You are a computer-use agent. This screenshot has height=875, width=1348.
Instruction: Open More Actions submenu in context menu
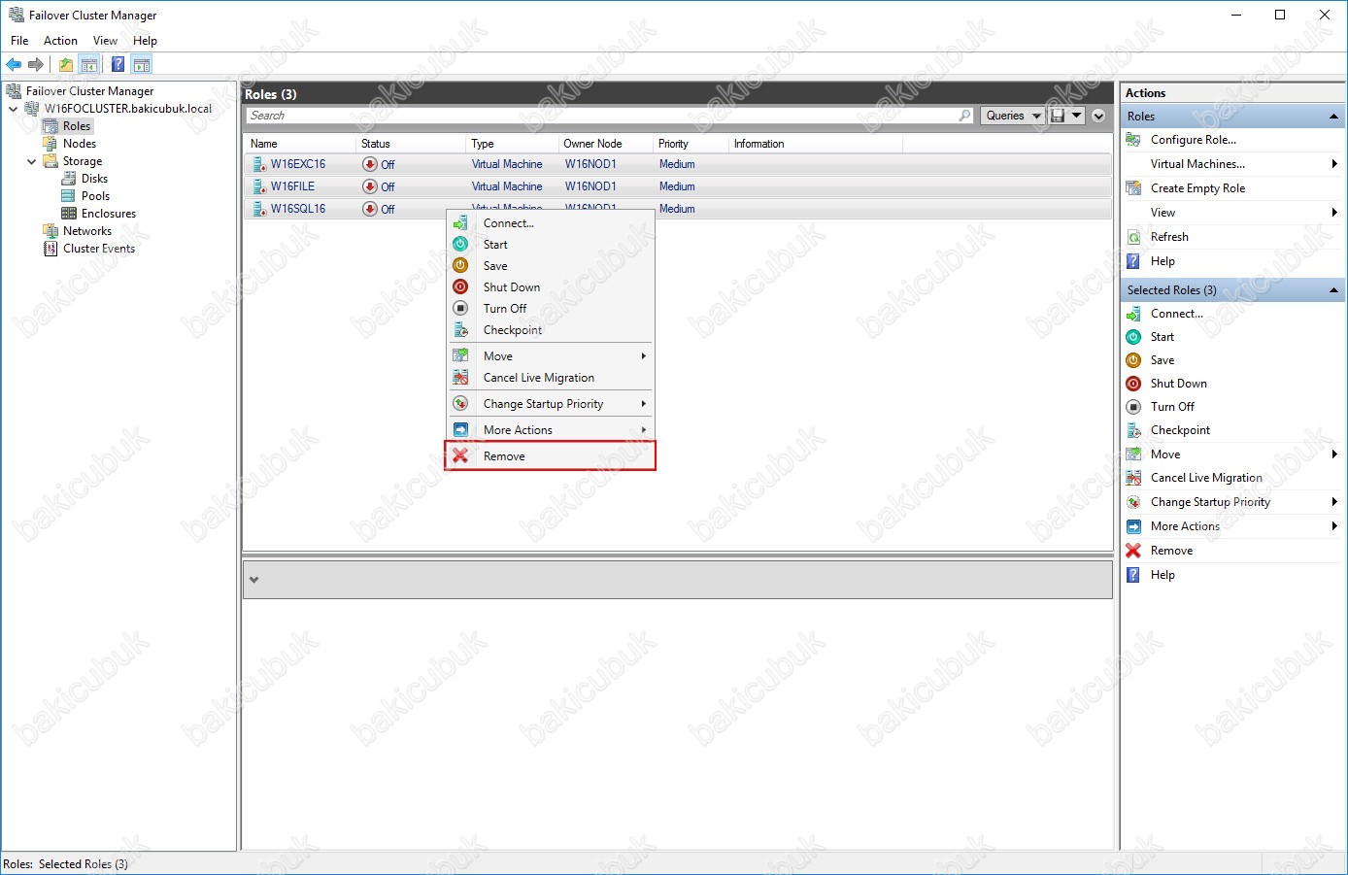(x=551, y=430)
